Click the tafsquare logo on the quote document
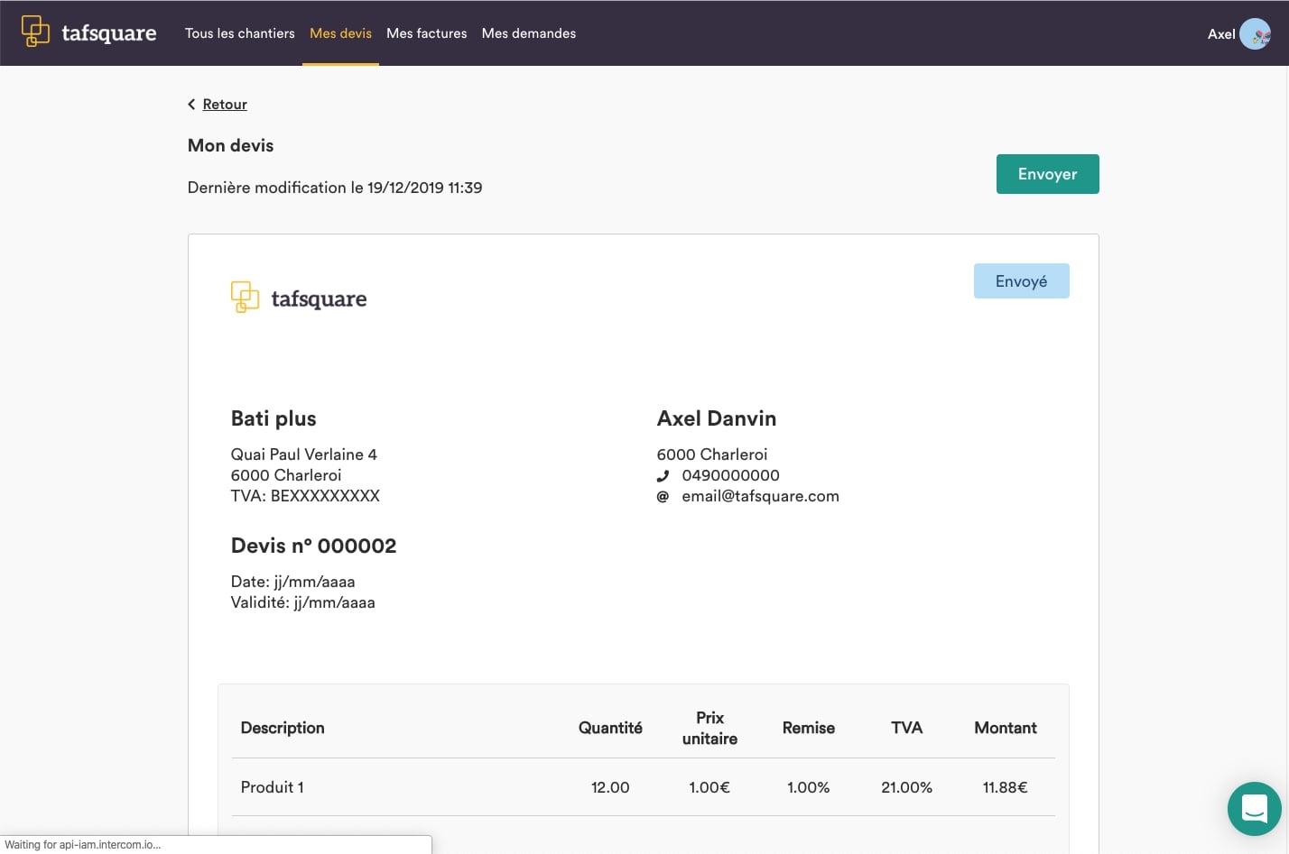 click(x=299, y=298)
